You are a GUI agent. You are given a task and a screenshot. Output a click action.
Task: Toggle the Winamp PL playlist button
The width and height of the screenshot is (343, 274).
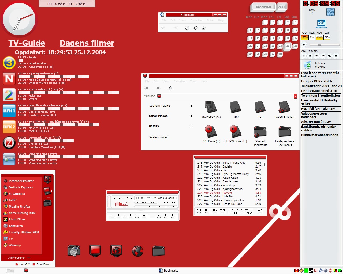[x=174, y=207]
